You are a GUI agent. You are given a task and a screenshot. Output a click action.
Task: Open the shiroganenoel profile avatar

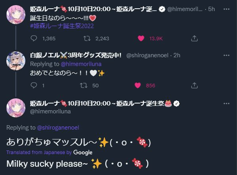click(x=16, y=61)
